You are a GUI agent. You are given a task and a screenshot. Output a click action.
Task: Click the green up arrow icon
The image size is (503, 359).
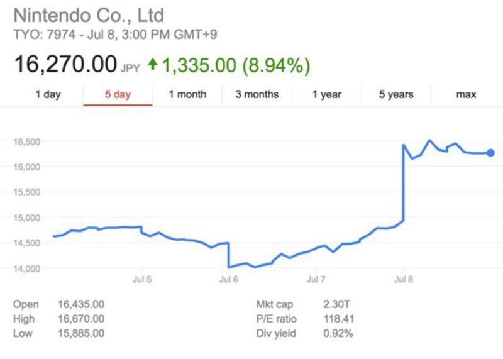(x=152, y=64)
